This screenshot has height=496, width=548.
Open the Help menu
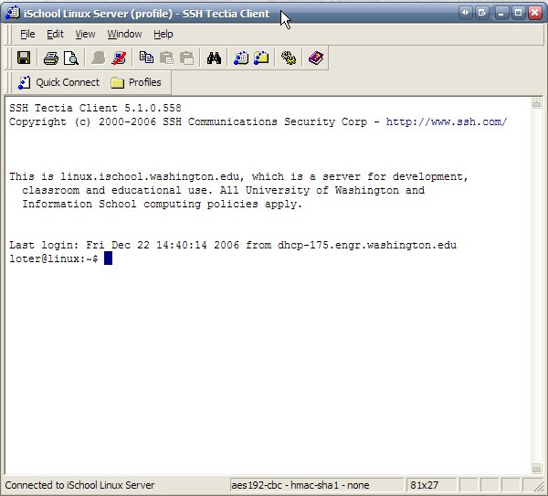coord(163,35)
